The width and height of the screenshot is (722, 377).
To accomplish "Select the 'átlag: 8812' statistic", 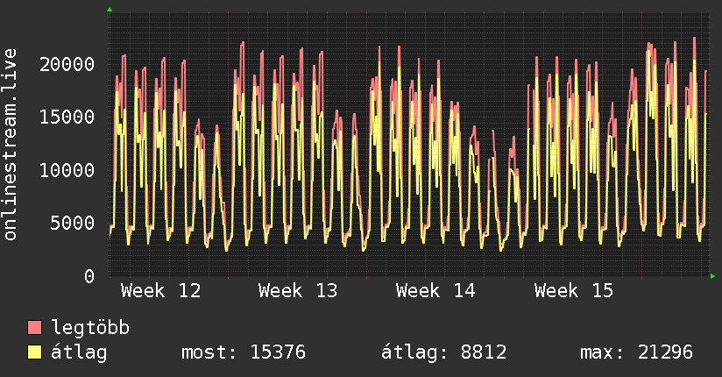I will [x=444, y=352].
